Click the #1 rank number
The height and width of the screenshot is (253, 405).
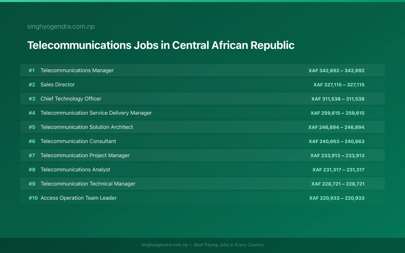coord(32,71)
